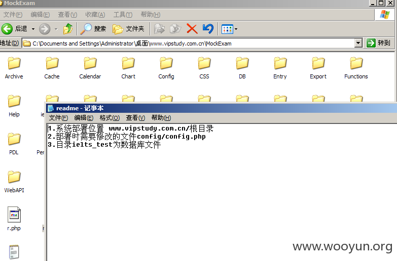Open the Back button history dropdown
The height and width of the screenshot is (261, 397).
(33, 29)
